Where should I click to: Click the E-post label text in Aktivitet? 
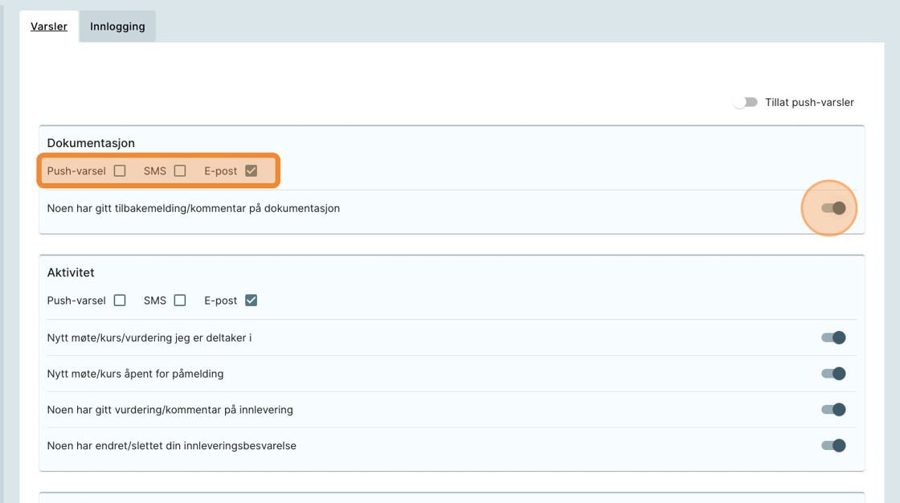click(221, 301)
